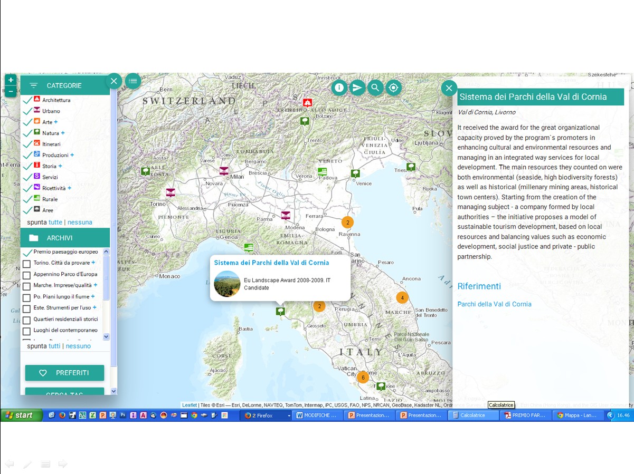Switch to Calcolatrice in the taskbar
The image size is (634, 474).
[x=473, y=415]
